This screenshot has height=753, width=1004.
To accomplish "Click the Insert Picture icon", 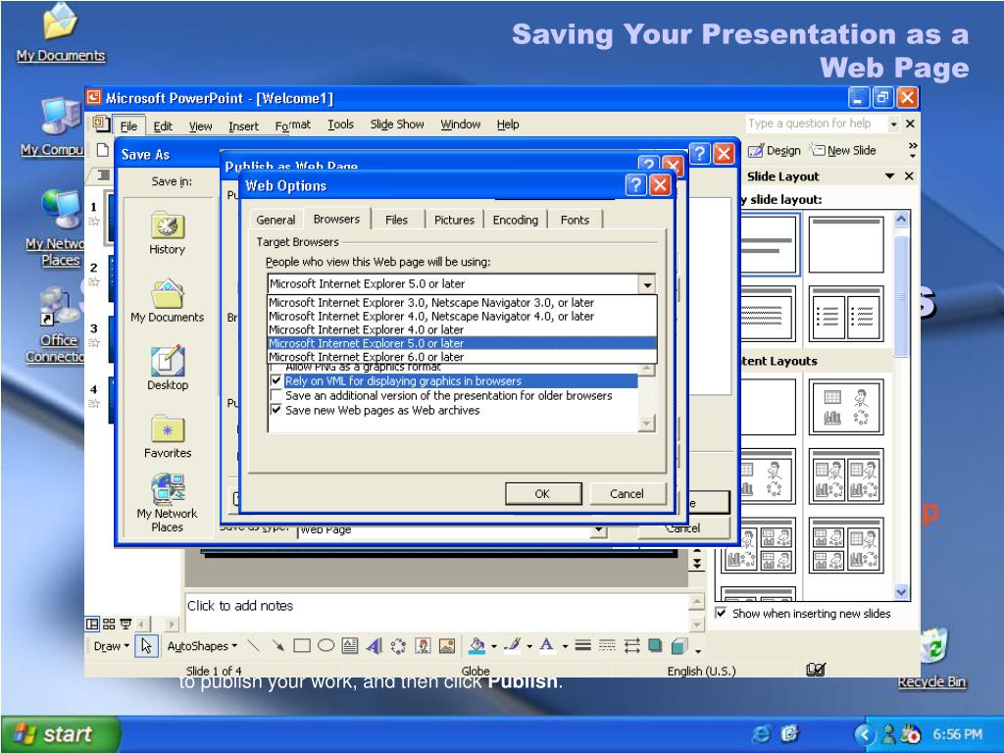I will pyautogui.click(x=447, y=646).
